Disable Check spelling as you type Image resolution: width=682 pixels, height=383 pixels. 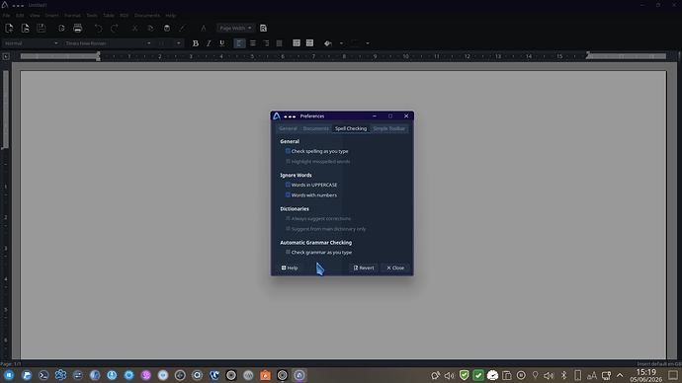pos(288,151)
